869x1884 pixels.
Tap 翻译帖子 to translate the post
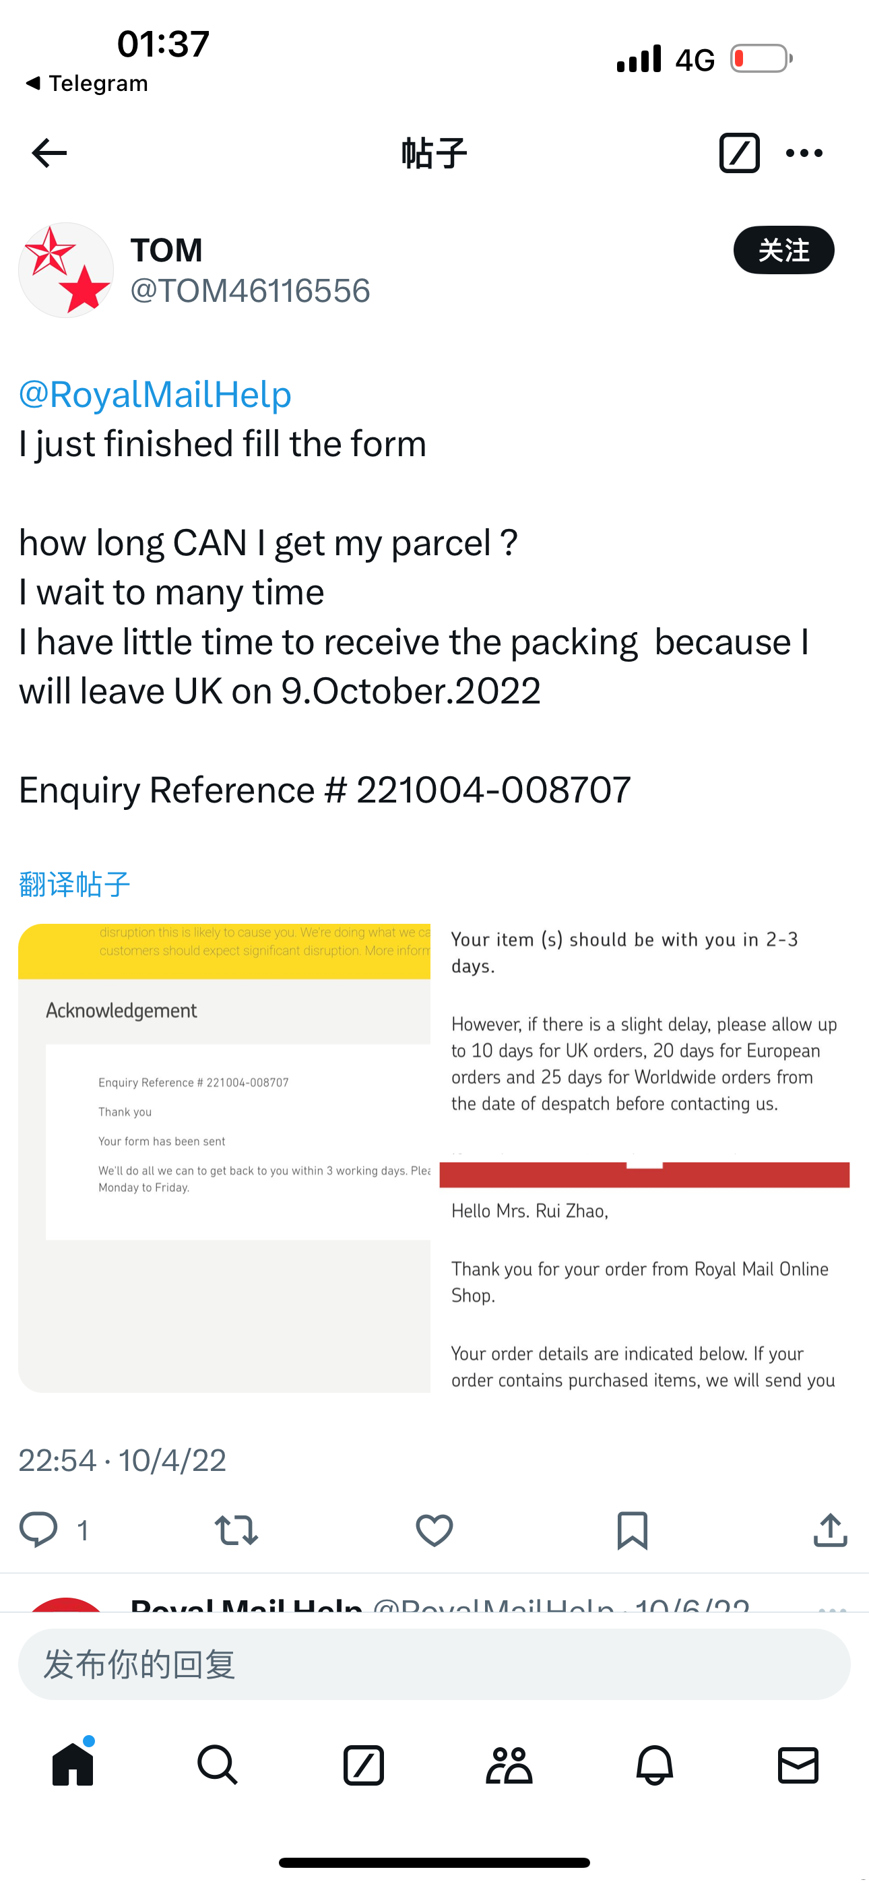click(75, 884)
